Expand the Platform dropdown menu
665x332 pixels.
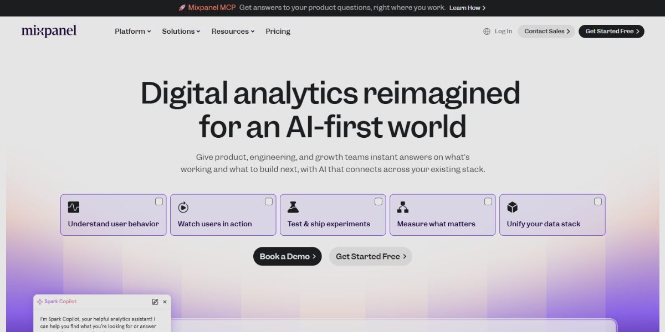(133, 32)
